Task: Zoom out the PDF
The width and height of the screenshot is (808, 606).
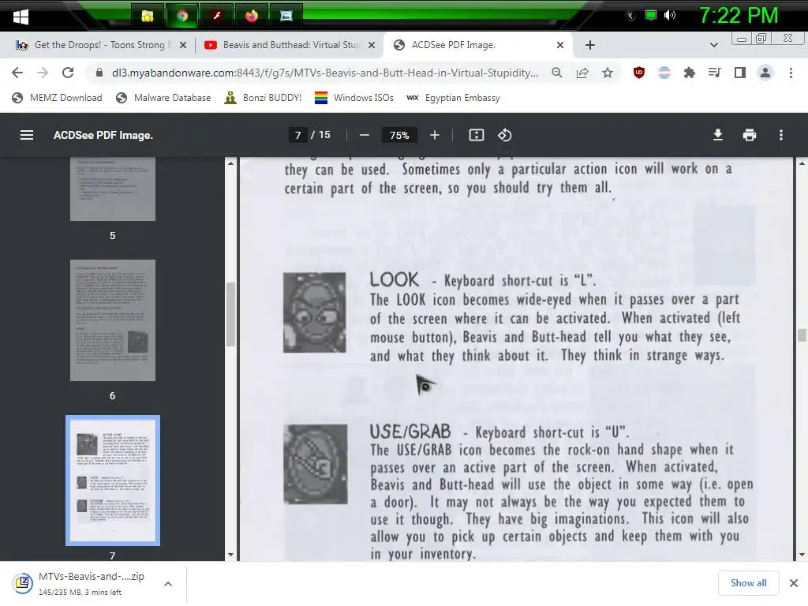Action: pyautogui.click(x=365, y=135)
